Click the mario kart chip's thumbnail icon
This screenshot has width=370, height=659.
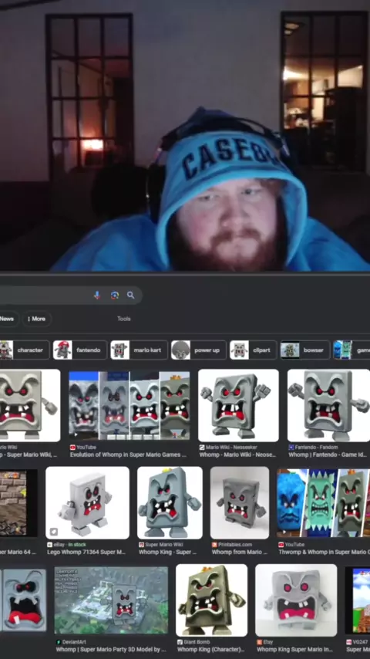[x=119, y=350]
